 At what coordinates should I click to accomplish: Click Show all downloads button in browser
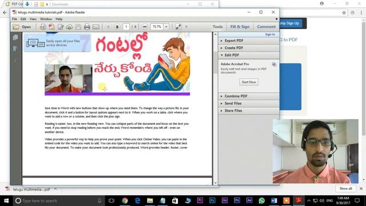pyautogui.click(x=345, y=188)
